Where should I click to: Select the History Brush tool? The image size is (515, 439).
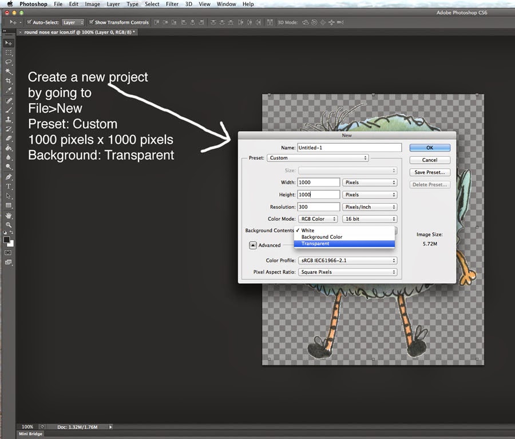coord(9,129)
